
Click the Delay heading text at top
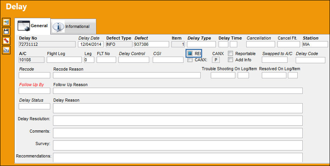[x=16, y=7]
